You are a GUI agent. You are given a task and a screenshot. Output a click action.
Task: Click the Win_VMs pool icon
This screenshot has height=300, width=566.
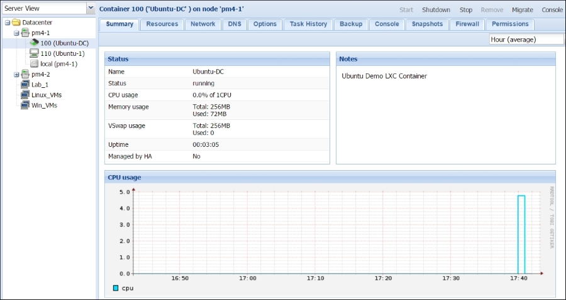(25, 105)
